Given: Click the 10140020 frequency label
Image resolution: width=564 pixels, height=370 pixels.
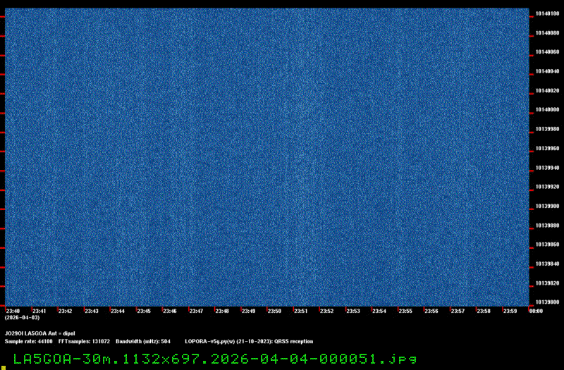Looking at the screenshot, I should click(x=548, y=91).
